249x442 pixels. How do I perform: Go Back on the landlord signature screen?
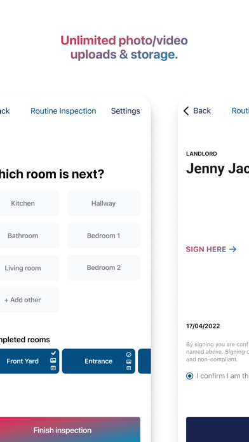coord(197,110)
